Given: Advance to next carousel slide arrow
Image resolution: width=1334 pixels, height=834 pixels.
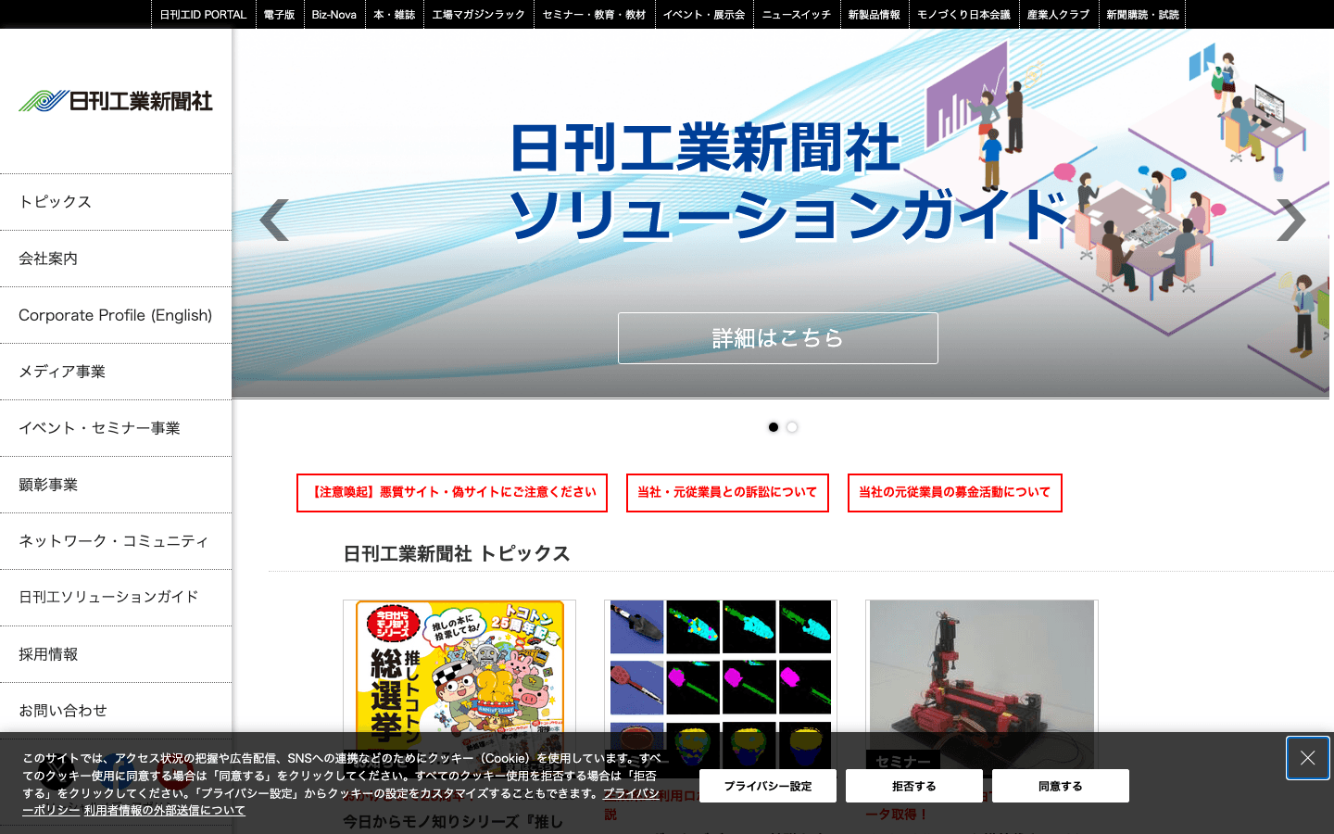Looking at the screenshot, I should point(1291,221).
